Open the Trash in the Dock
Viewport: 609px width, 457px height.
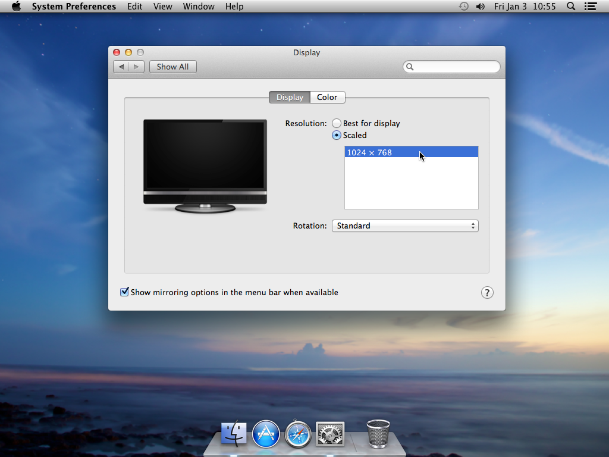point(378,434)
